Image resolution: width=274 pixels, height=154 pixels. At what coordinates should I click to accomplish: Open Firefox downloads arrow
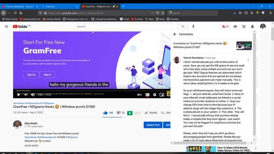tap(235, 13)
